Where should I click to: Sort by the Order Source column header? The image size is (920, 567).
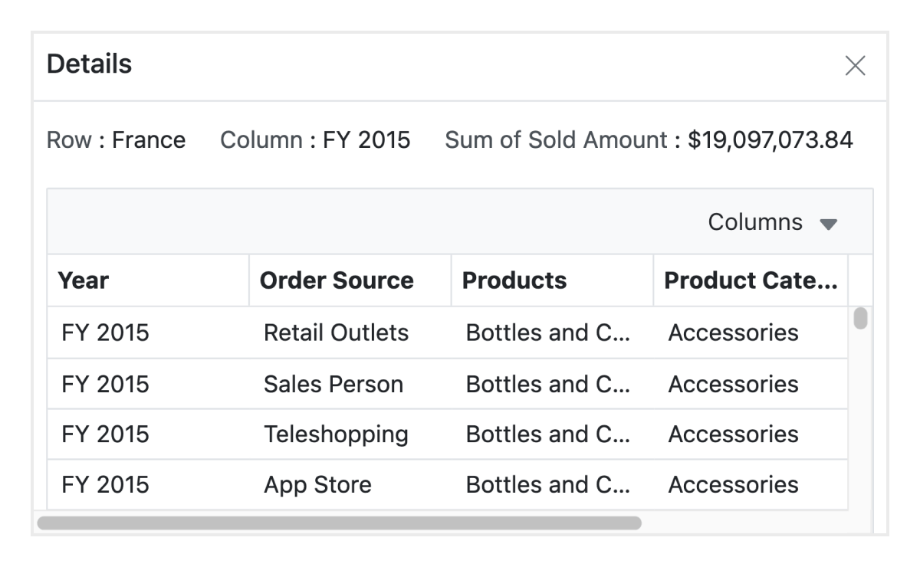click(337, 280)
